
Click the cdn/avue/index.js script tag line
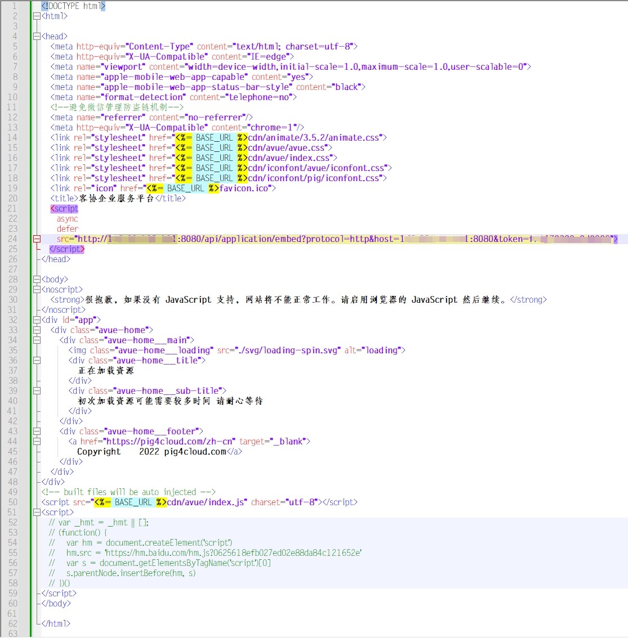(x=199, y=502)
